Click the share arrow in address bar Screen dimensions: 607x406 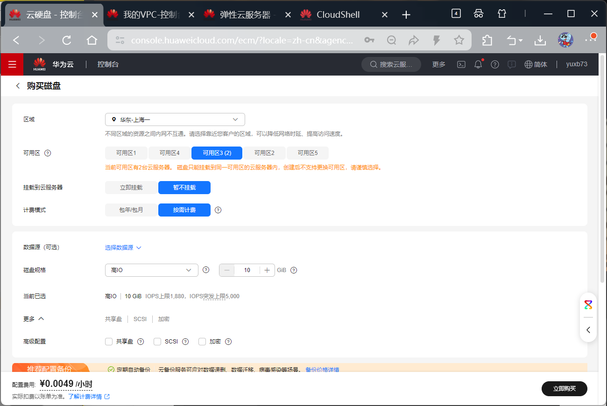point(414,41)
